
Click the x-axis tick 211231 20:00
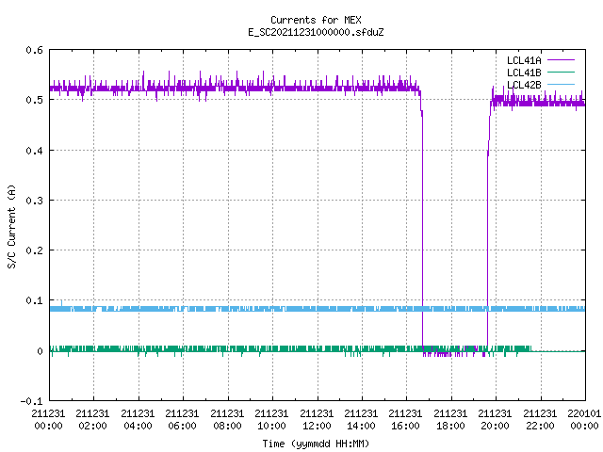495,420
